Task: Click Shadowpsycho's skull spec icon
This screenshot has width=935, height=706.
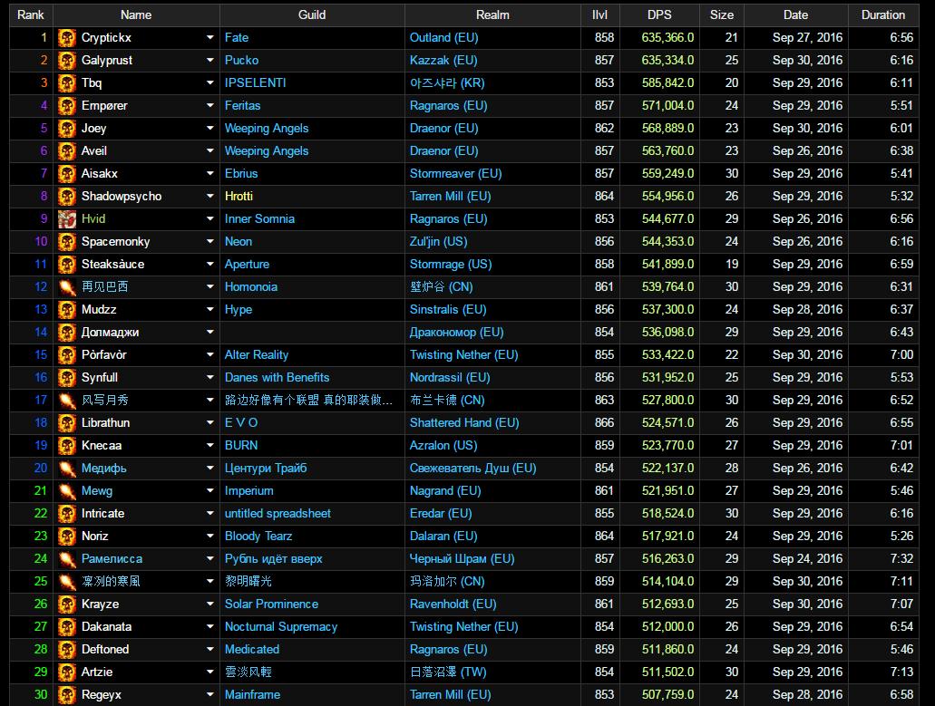Action: point(67,196)
